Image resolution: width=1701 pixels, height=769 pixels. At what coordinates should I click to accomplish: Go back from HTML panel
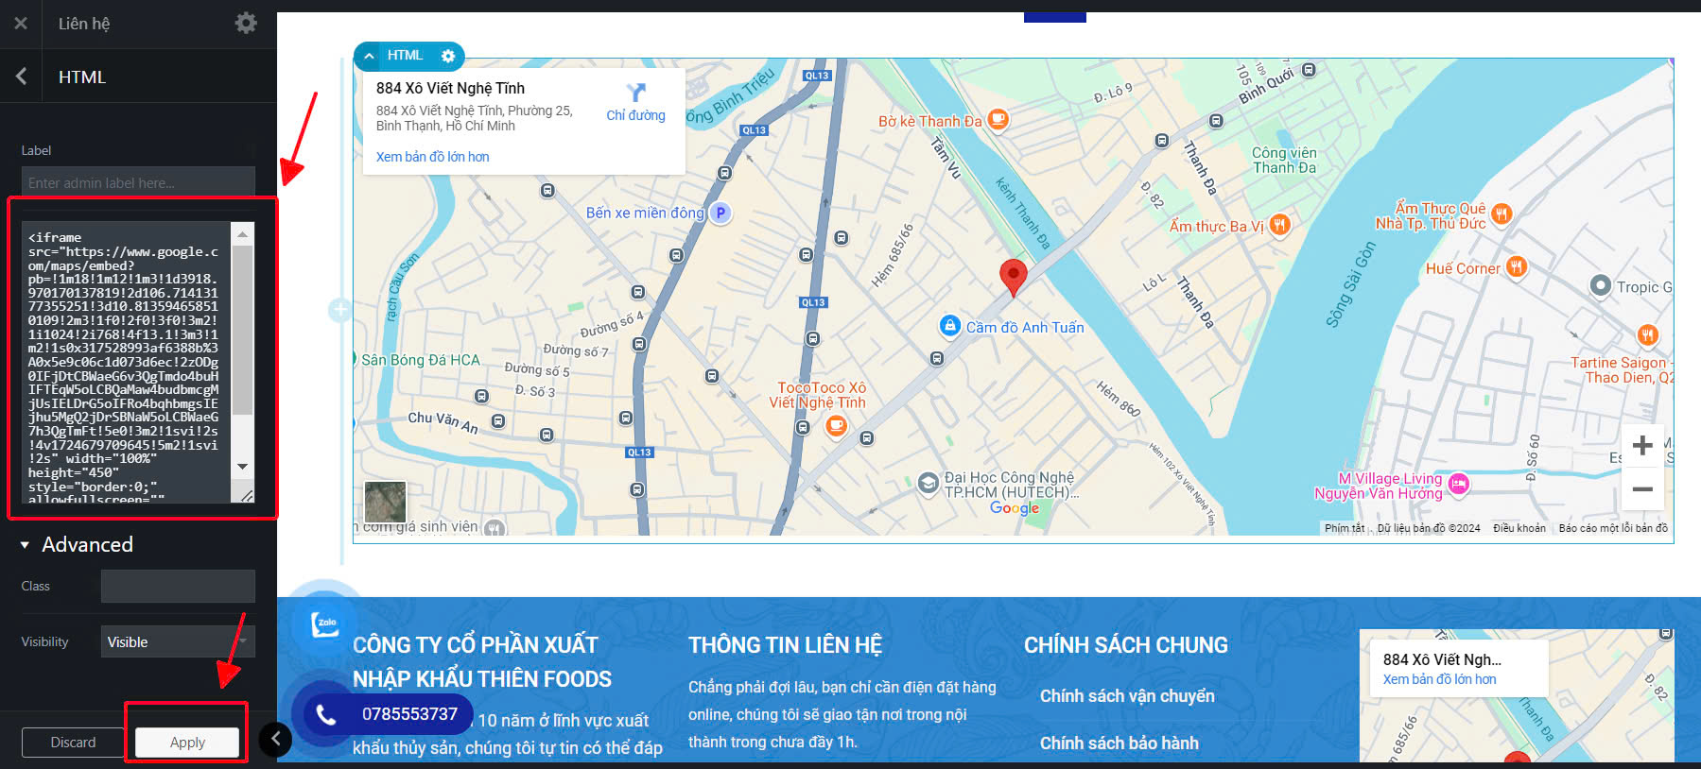tap(21, 77)
